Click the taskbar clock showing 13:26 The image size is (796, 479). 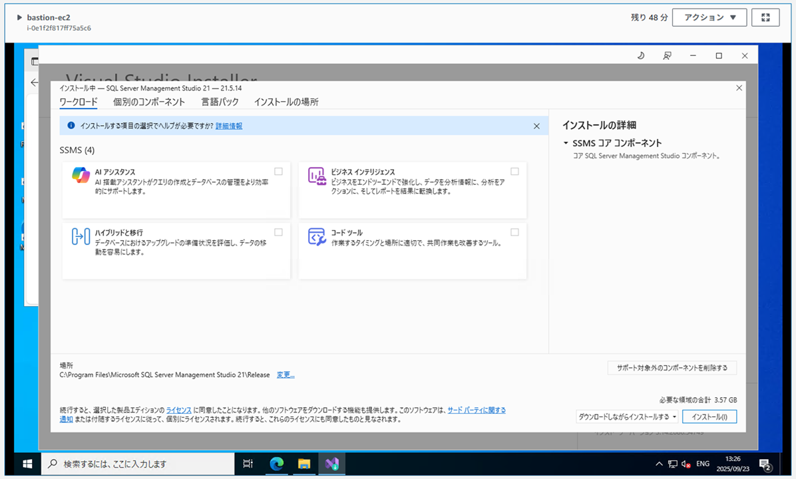click(733, 464)
